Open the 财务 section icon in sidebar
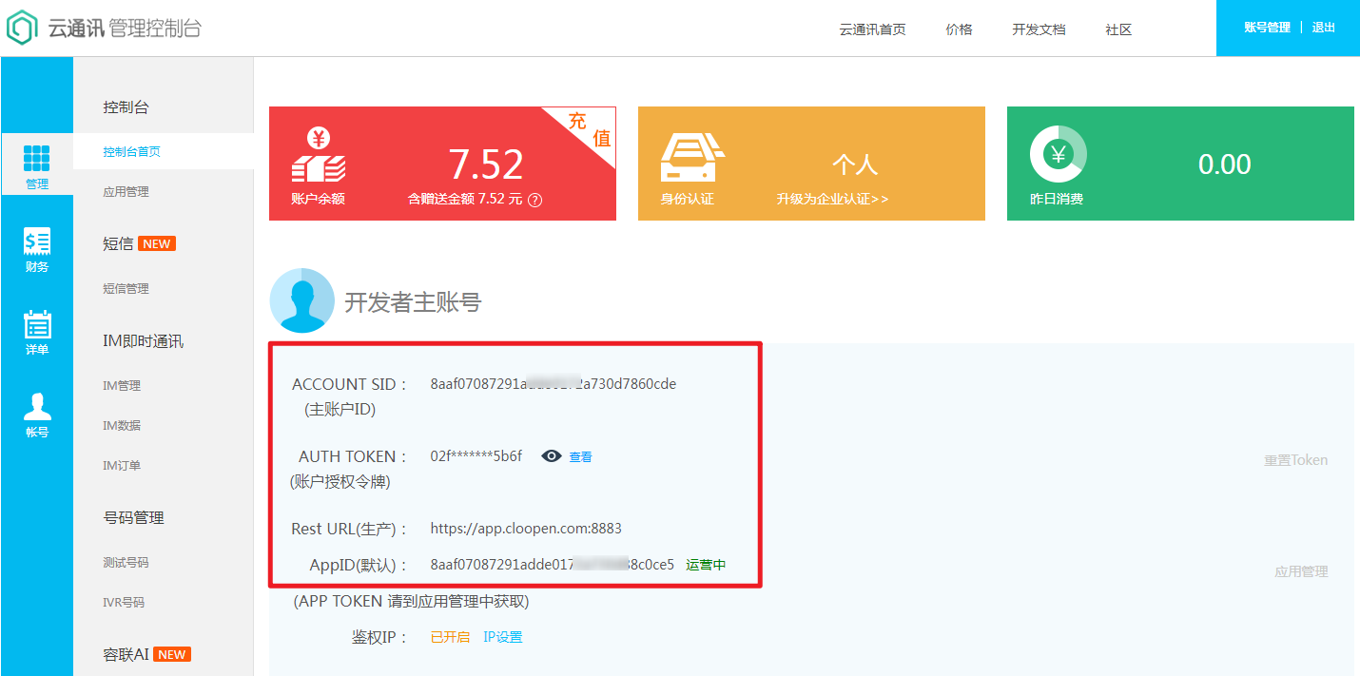Viewport: 1360px width, 676px height. 37,245
